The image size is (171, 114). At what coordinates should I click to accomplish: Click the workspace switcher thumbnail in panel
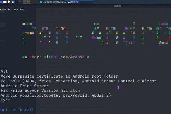pos(27,2)
